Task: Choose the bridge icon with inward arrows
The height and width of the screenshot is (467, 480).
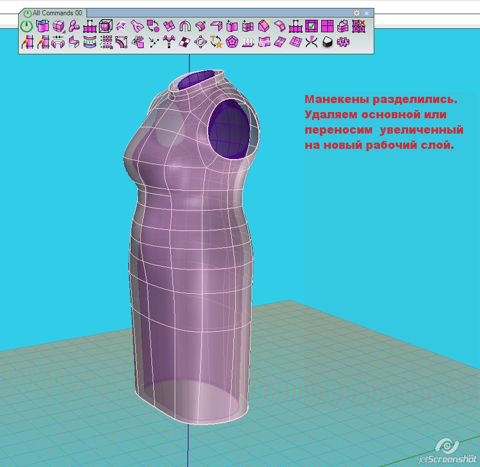Action: click(x=58, y=42)
